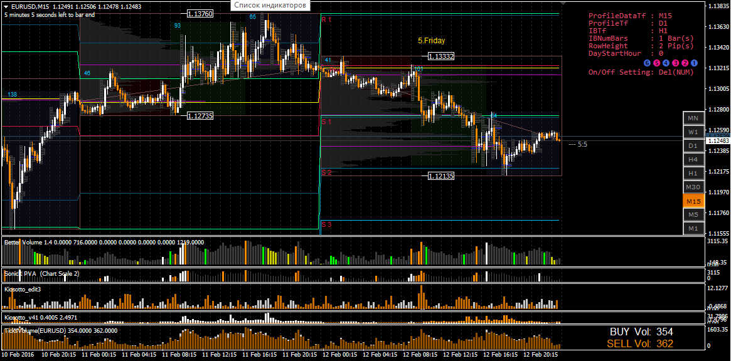
Task: Click the pink circle numbered 2
Action: [x=685, y=63]
